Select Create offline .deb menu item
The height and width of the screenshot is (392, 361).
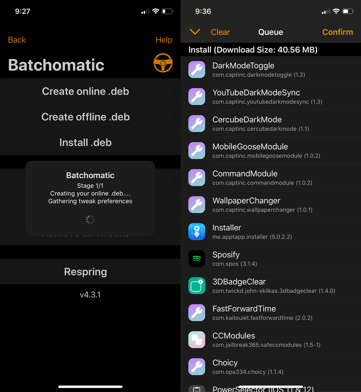[x=86, y=117]
